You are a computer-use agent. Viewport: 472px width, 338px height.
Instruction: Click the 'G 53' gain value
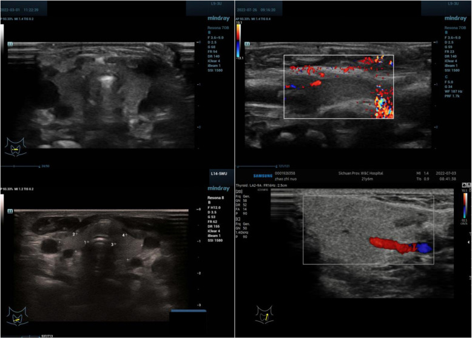pos(211,217)
